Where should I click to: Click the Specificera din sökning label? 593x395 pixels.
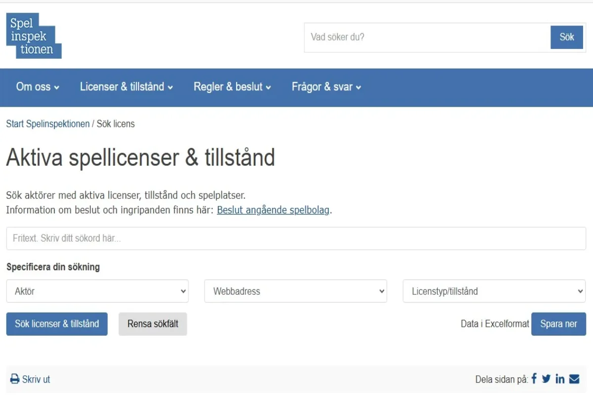[x=53, y=267]
